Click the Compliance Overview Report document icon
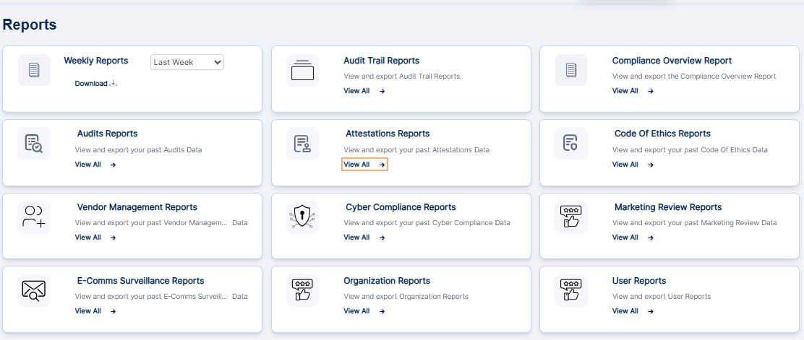804x340 pixels. [571, 70]
